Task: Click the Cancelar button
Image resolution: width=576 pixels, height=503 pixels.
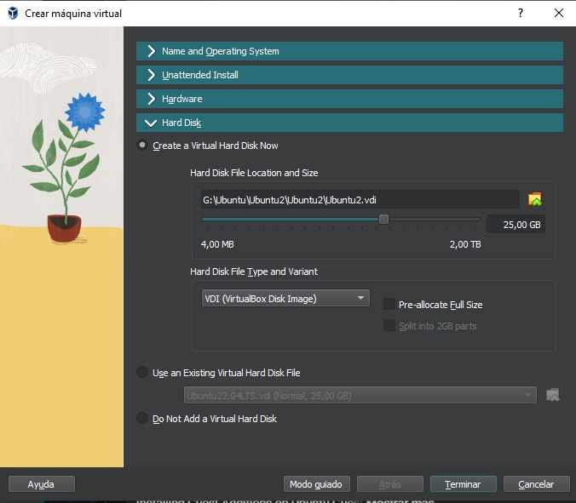Action: point(536,484)
